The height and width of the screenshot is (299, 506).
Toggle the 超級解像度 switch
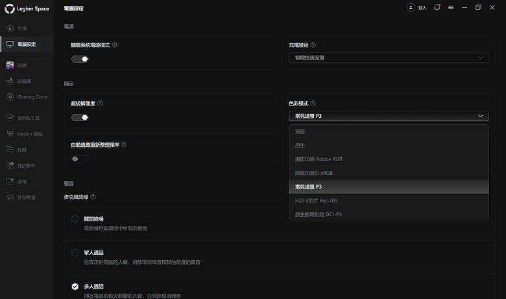80,118
